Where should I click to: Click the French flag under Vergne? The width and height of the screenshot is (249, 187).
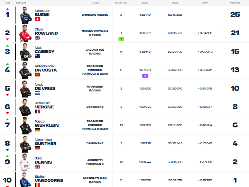[x=37, y=112]
